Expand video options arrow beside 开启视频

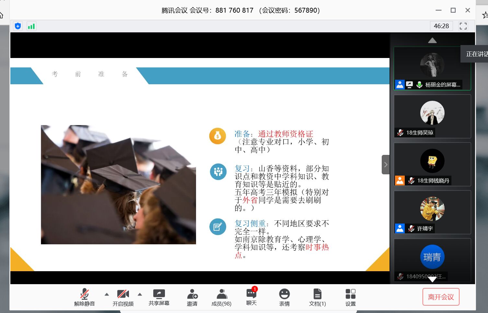pos(140,295)
